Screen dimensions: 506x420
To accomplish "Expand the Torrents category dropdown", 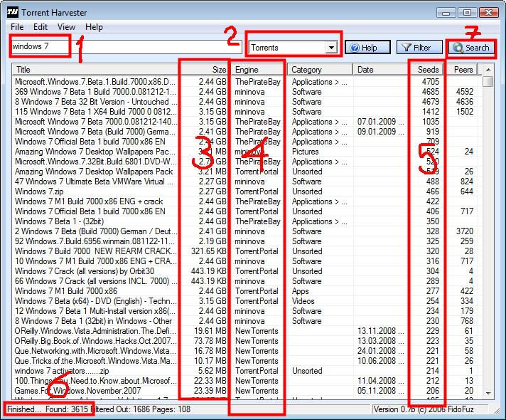I will pos(331,48).
